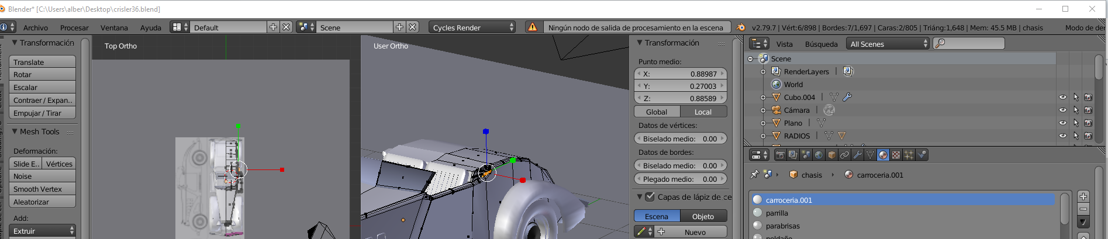Collapse the Mesh Tools panel
The width and height of the screenshot is (1108, 239).
point(15,131)
